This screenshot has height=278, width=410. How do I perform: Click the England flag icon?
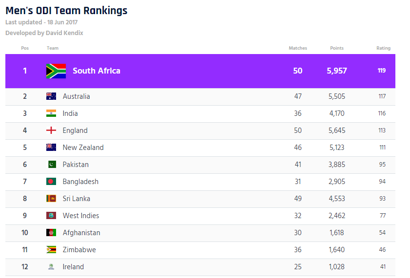51,130
